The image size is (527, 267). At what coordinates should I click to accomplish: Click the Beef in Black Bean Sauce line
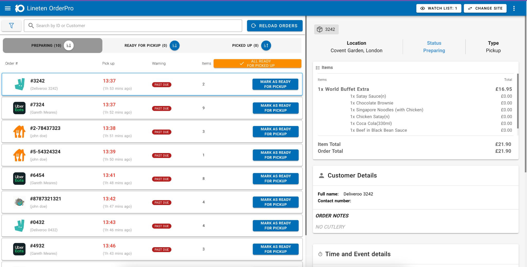coord(379,130)
